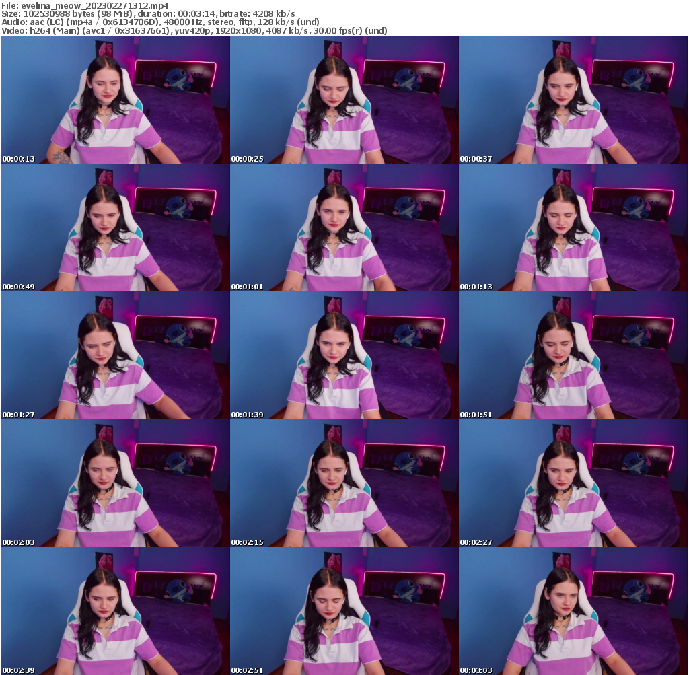689x675 pixels.
Task: Open the frame marked 00:01:01
Action: click(x=344, y=227)
